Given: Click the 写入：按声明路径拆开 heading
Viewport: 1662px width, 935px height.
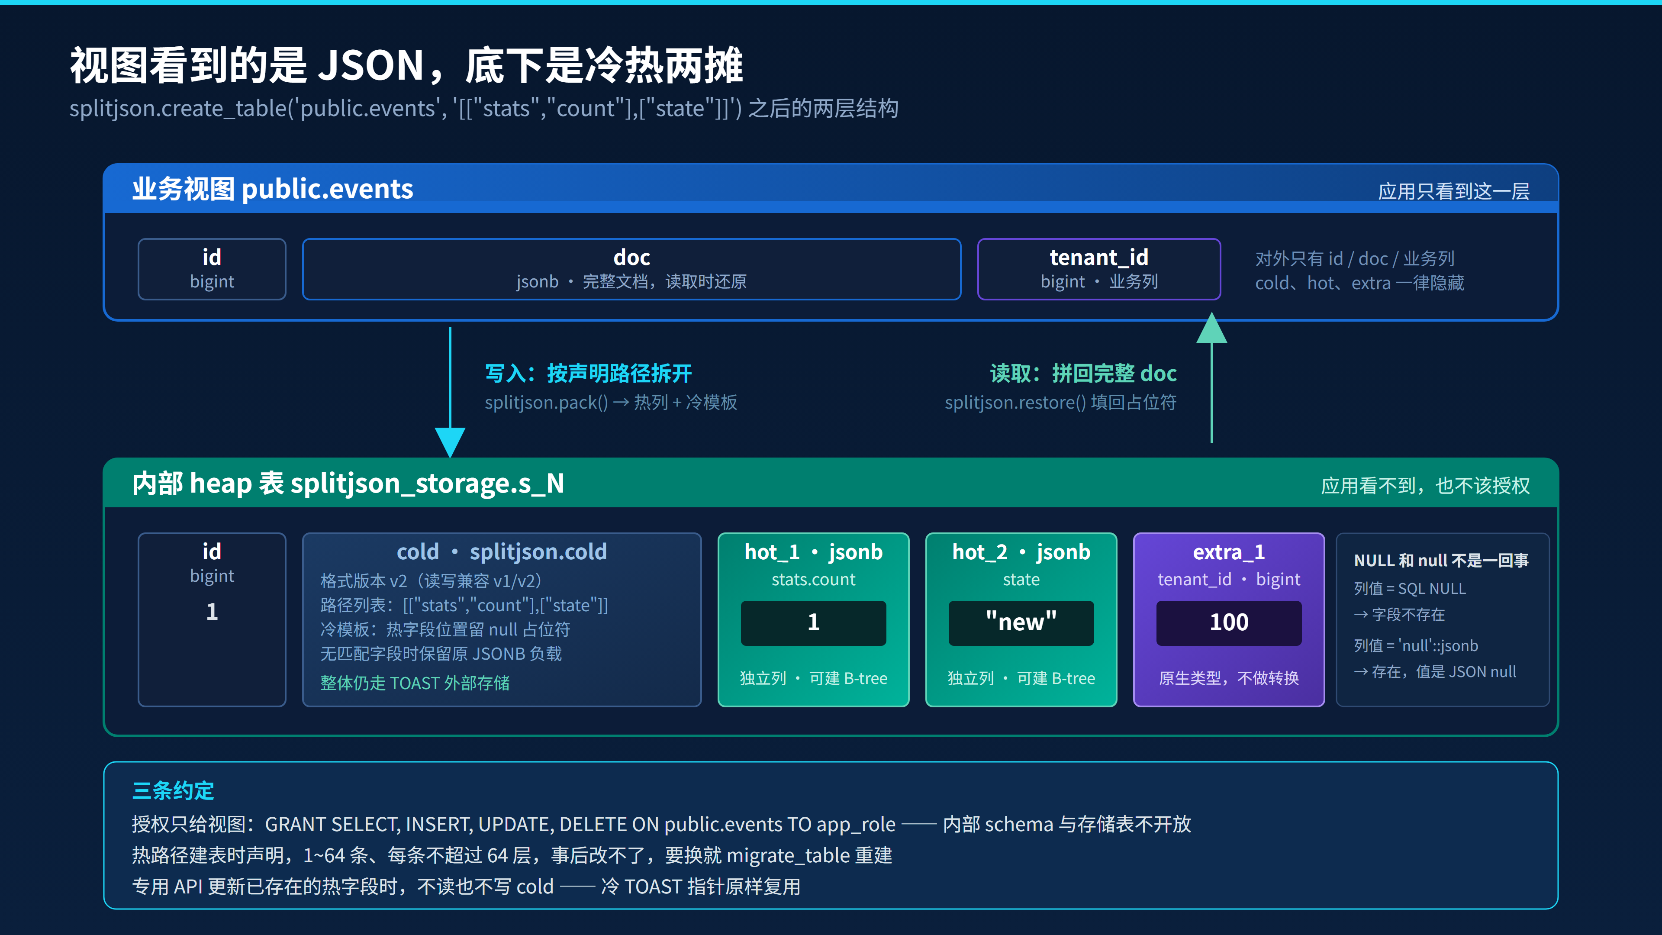Looking at the screenshot, I should click(x=588, y=373).
